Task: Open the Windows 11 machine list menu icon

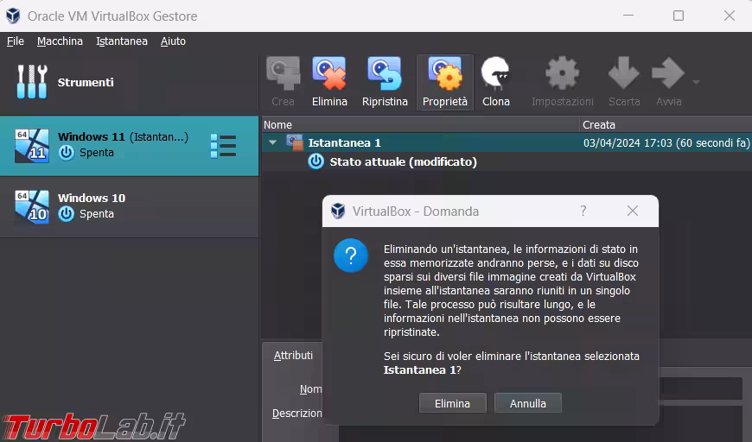Action: pos(223,146)
